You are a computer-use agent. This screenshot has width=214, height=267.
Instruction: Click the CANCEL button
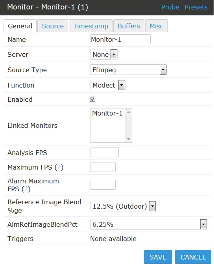click(193, 257)
